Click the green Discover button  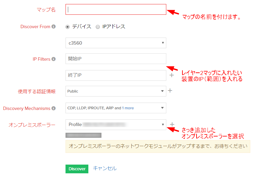tap(77, 169)
